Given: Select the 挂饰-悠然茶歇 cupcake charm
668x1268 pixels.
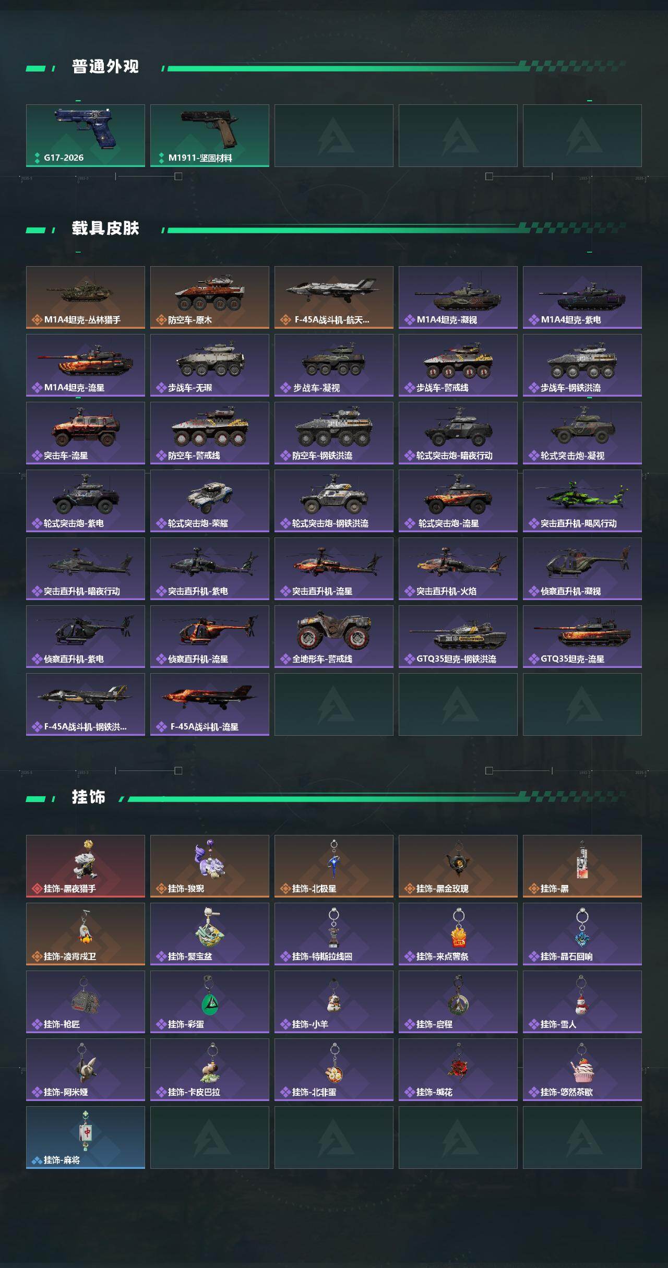Looking at the screenshot, I should [582, 1070].
